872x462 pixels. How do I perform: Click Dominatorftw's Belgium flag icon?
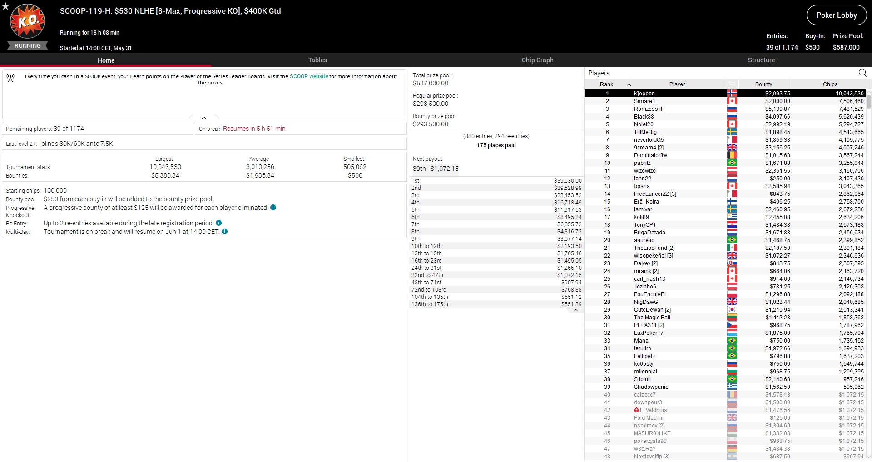(x=732, y=155)
